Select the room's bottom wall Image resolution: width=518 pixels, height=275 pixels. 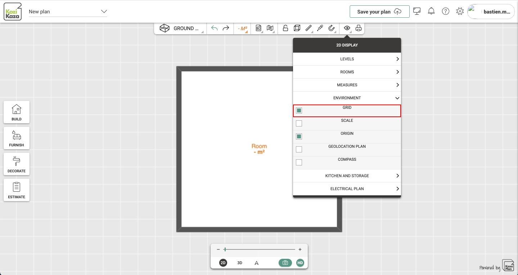click(x=259, y=230)
